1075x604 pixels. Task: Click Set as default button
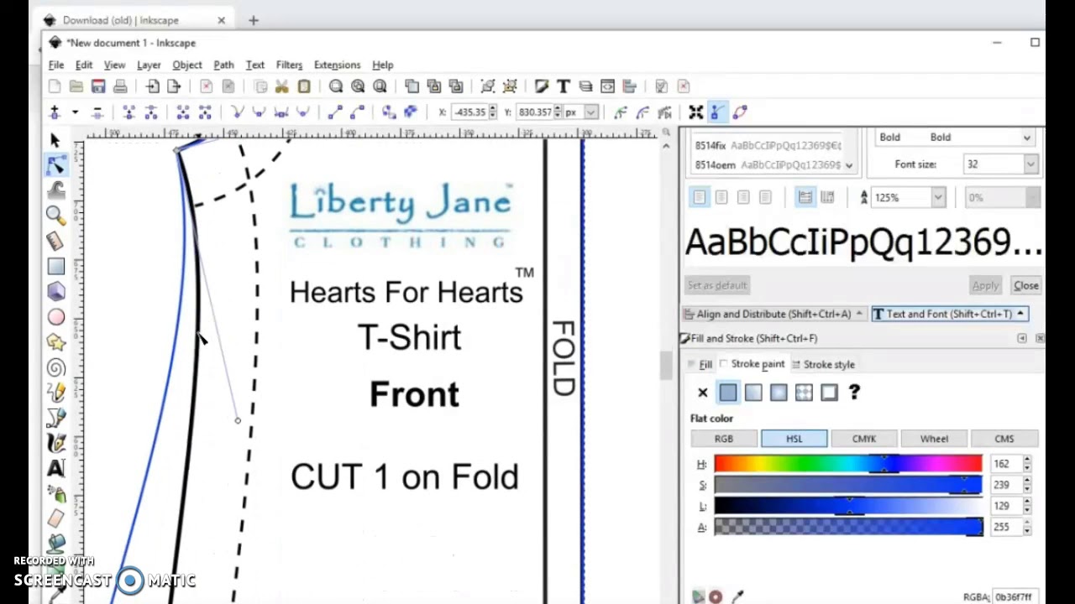coord(717,285)
